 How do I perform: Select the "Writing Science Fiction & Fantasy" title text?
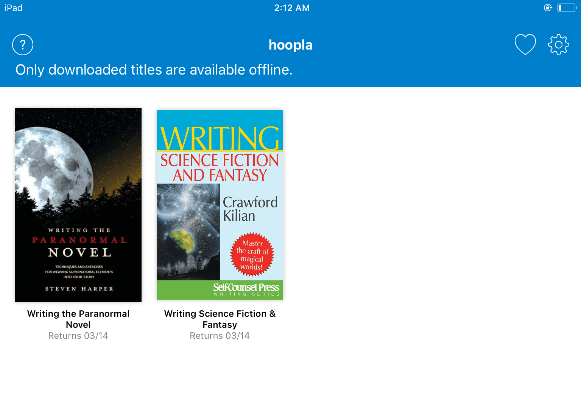tap(220, 319)
